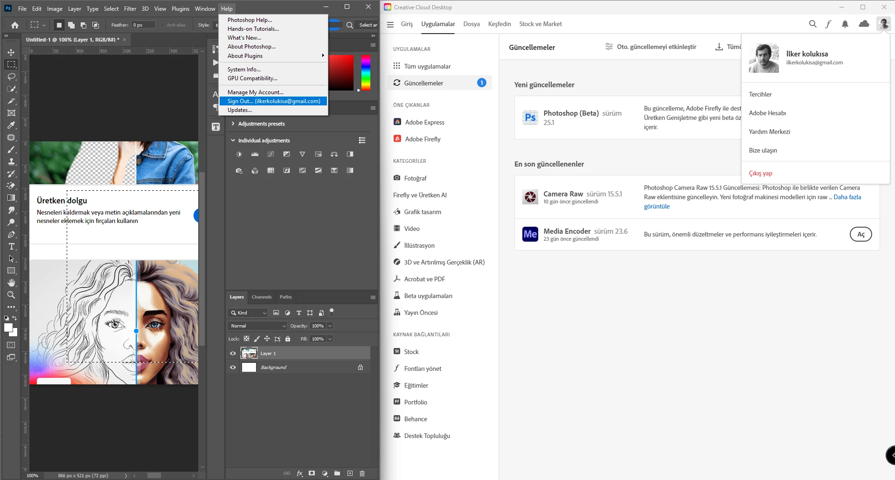Switch to the Keşfedin tab

[500, 24]
